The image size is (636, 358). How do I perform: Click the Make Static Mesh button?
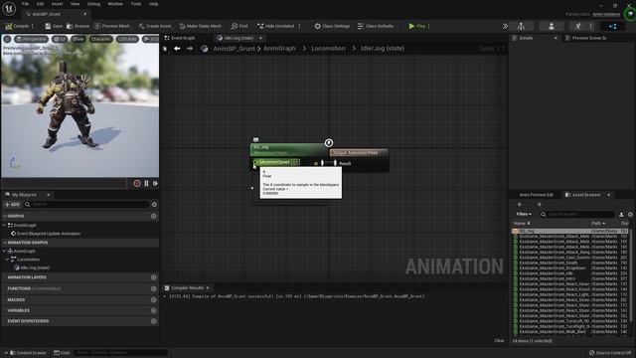point(201,26)
